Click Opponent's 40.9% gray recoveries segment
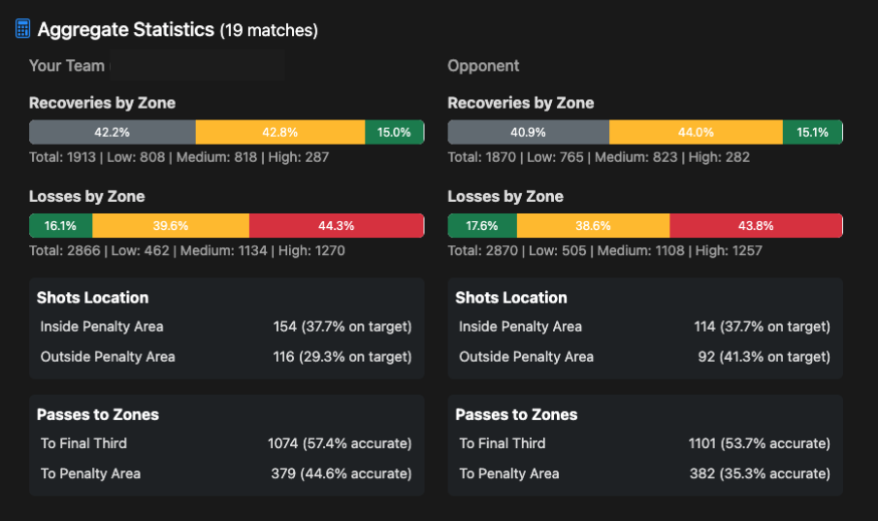Screen dimensions: 878x521 [x=528, y=133]
